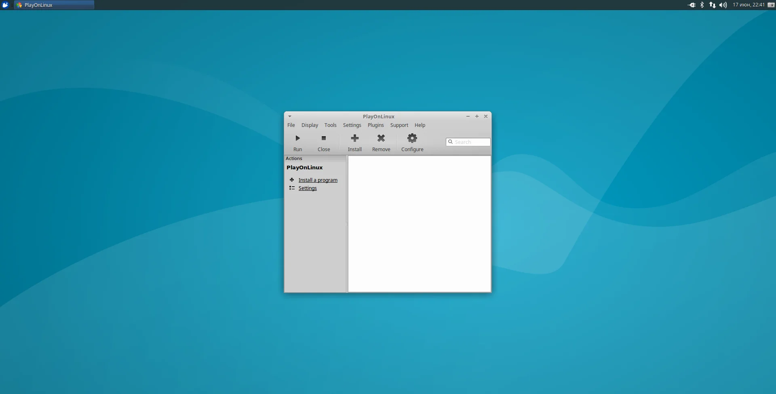Open the Help menu
776x394 pixels.
tap(420, 125)
